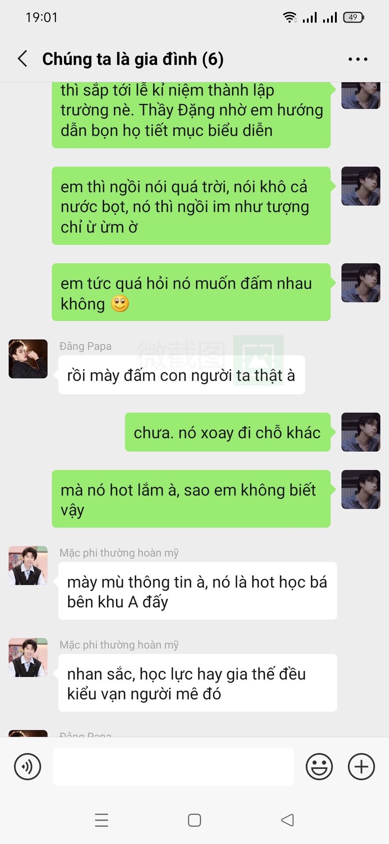The width and height of the screenshot is (389, 844).
Task: Tap own avatar beside 'chưa. nó xoay' message
Action: (x=361, y=432)
